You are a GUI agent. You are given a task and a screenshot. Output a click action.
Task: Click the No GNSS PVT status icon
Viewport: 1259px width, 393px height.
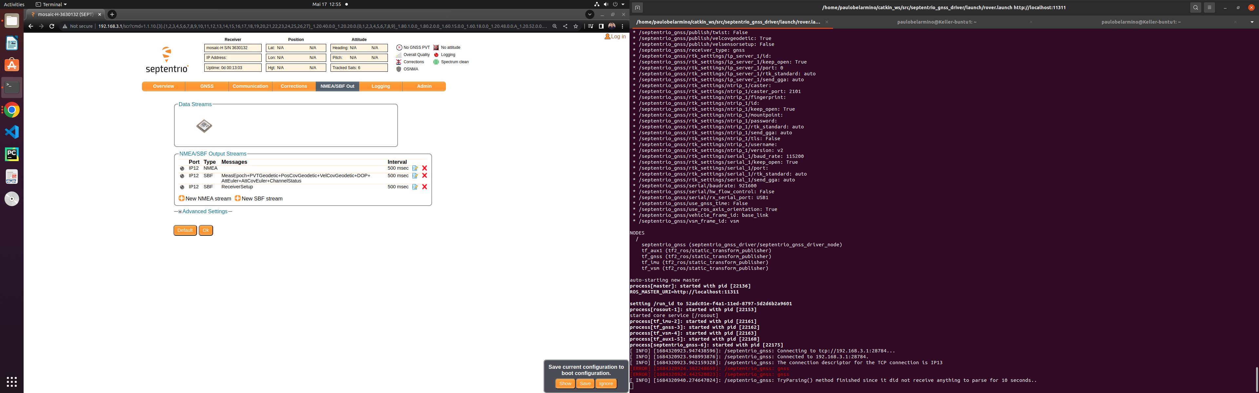pyautogui.click(x=399, y=47)
